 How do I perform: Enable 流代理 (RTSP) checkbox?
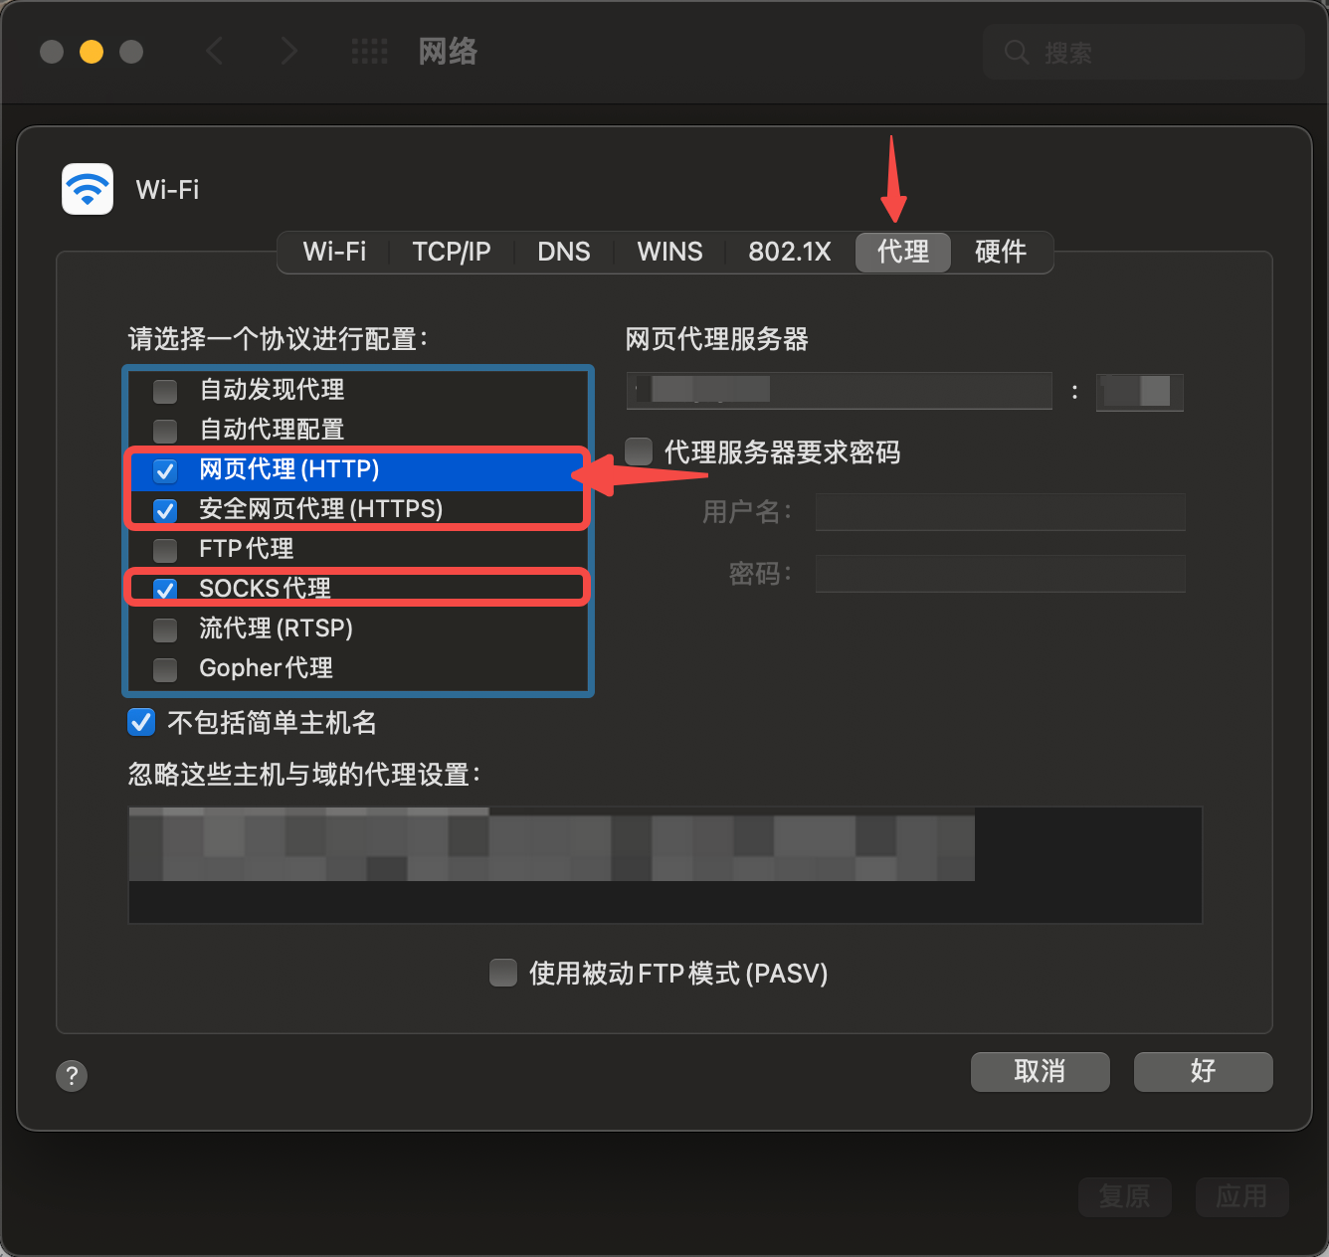coord(165,629)
